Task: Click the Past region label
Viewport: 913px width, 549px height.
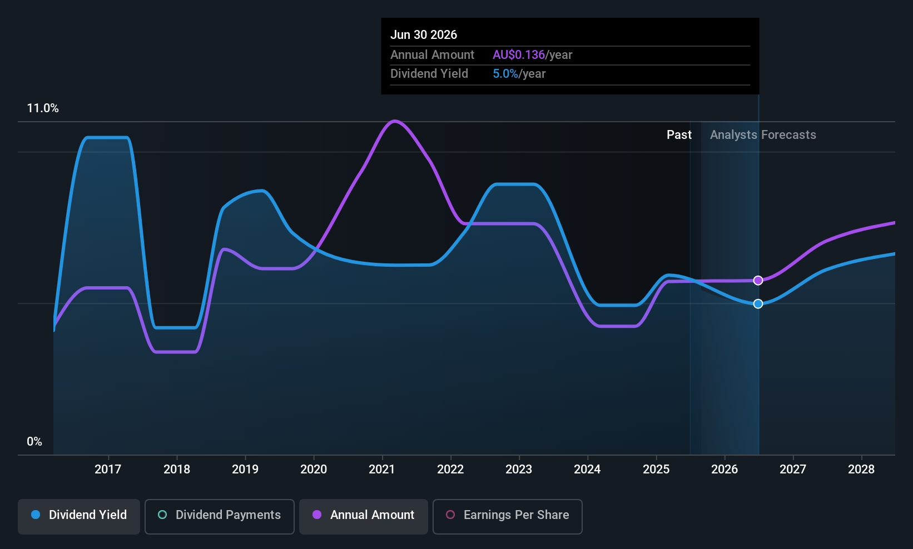Action: coord(679,135)
